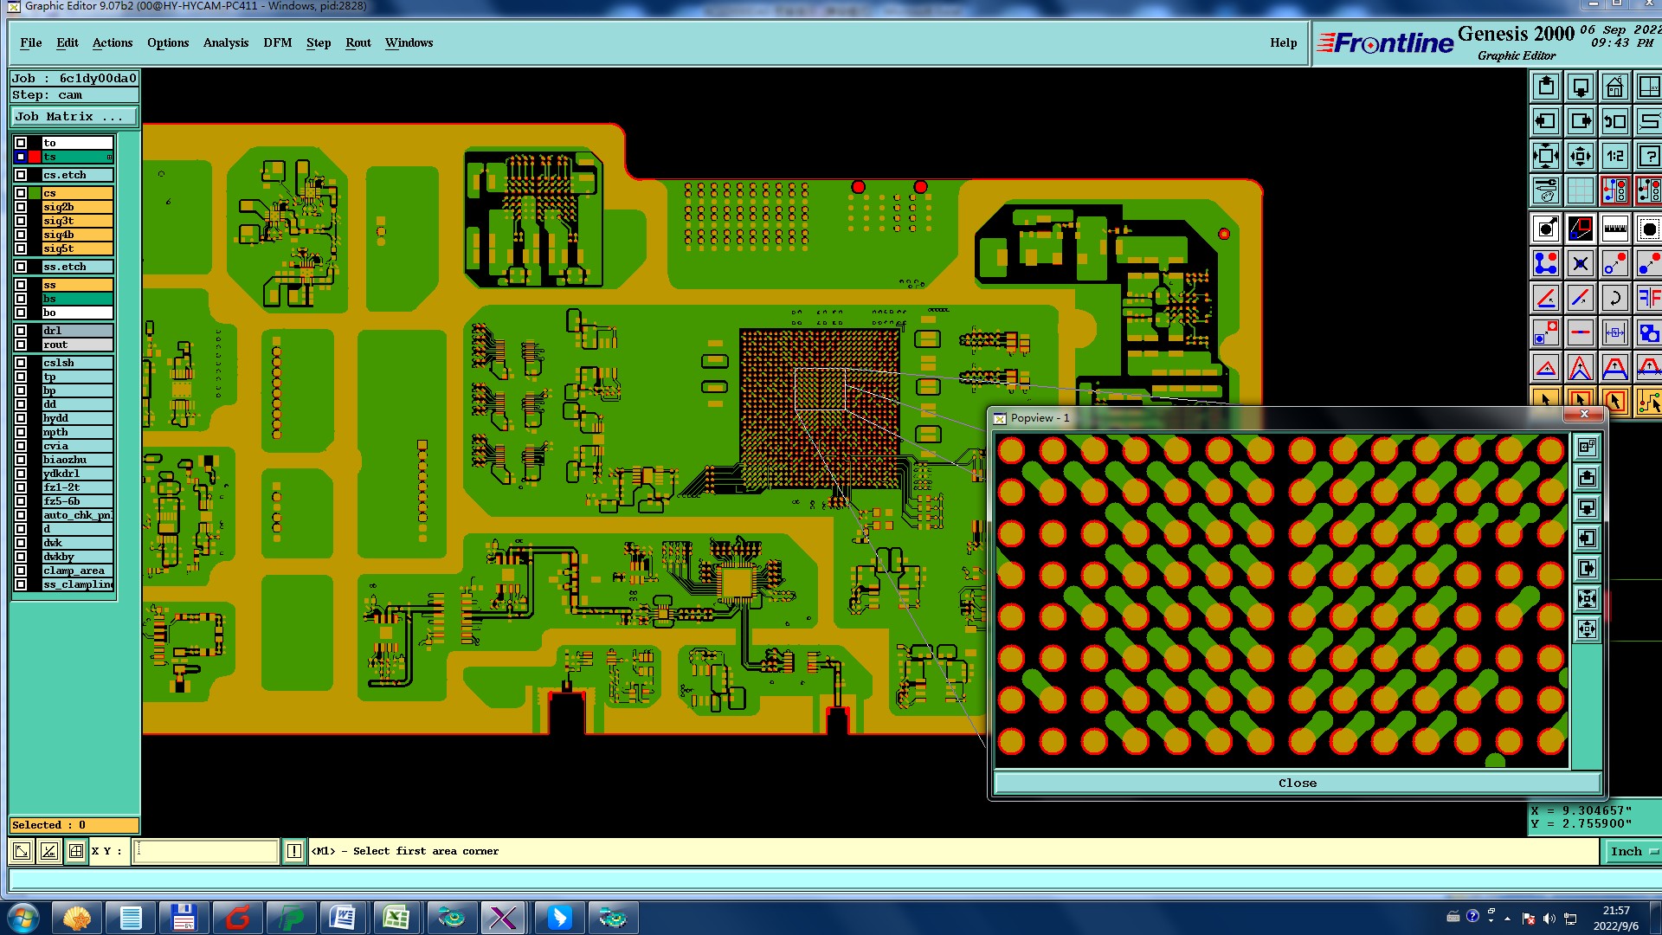Expand the ts layer options marker
The width and height of the screenshot is (1662, 935).
tap(109, 157)
